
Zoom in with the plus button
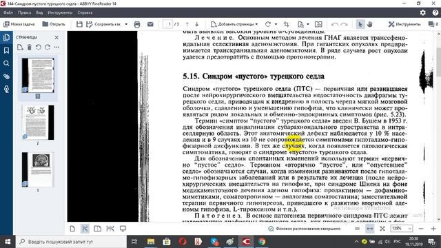[x=433, y=229]
